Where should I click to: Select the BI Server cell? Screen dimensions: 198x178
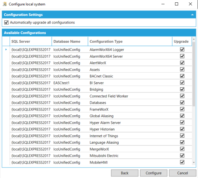tap(130, 83)
